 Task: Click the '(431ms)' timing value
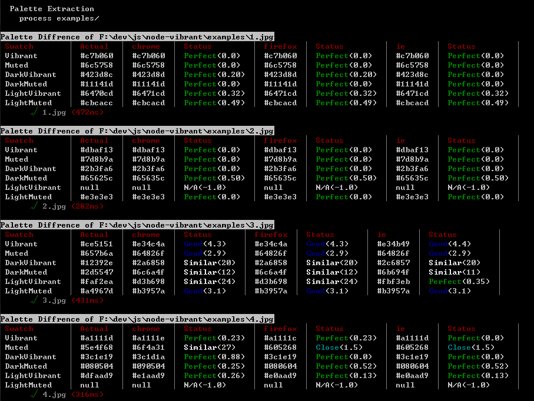pyautogui.click(x=88, y=300)
